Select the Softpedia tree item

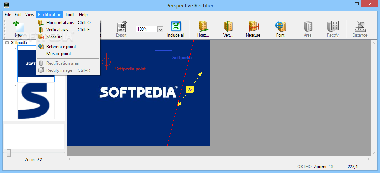(19, 43)
